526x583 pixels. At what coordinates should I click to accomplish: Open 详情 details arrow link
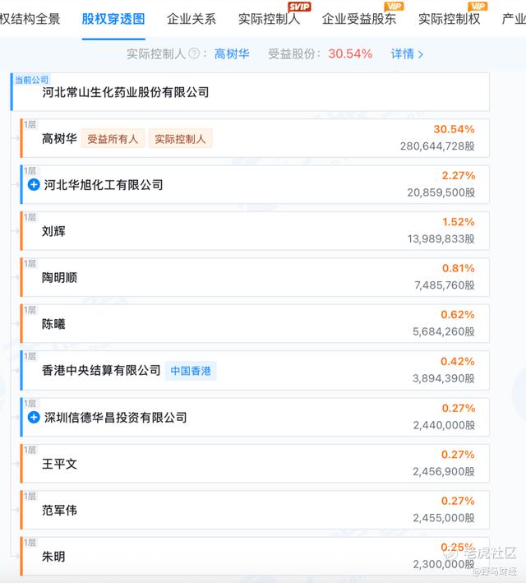tap(408, 54)
